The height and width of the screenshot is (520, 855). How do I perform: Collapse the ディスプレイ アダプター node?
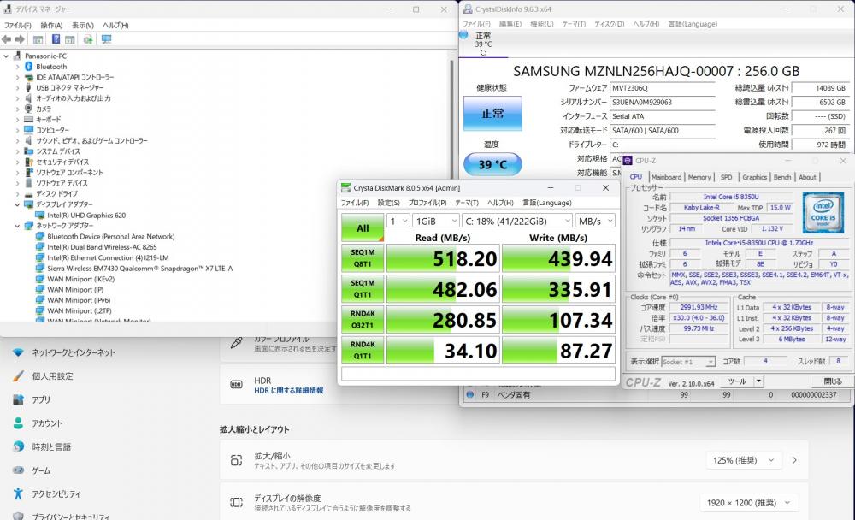tap(17, 204)
